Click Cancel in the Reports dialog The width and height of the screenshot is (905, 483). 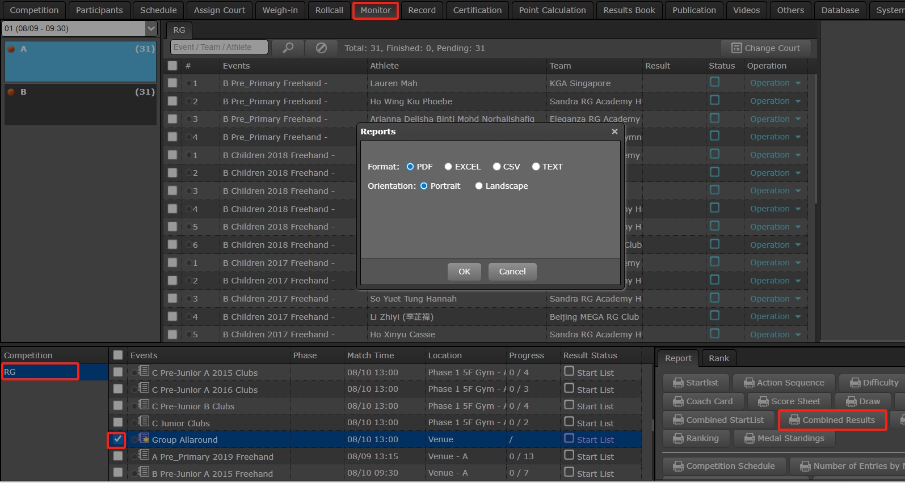click(512, 272)
